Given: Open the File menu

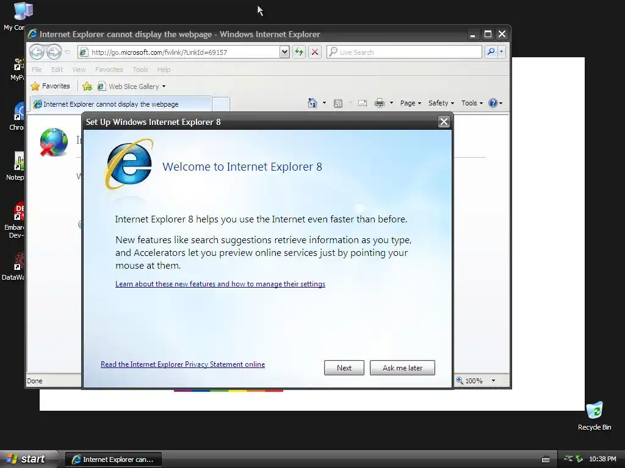Looking at the screenshot, I should tap(37, 69).
